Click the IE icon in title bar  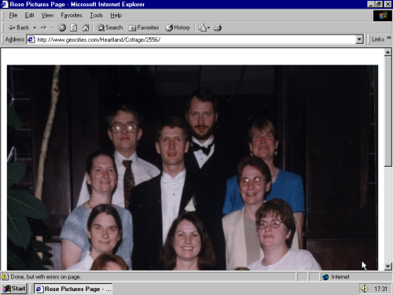click(5, 4)
